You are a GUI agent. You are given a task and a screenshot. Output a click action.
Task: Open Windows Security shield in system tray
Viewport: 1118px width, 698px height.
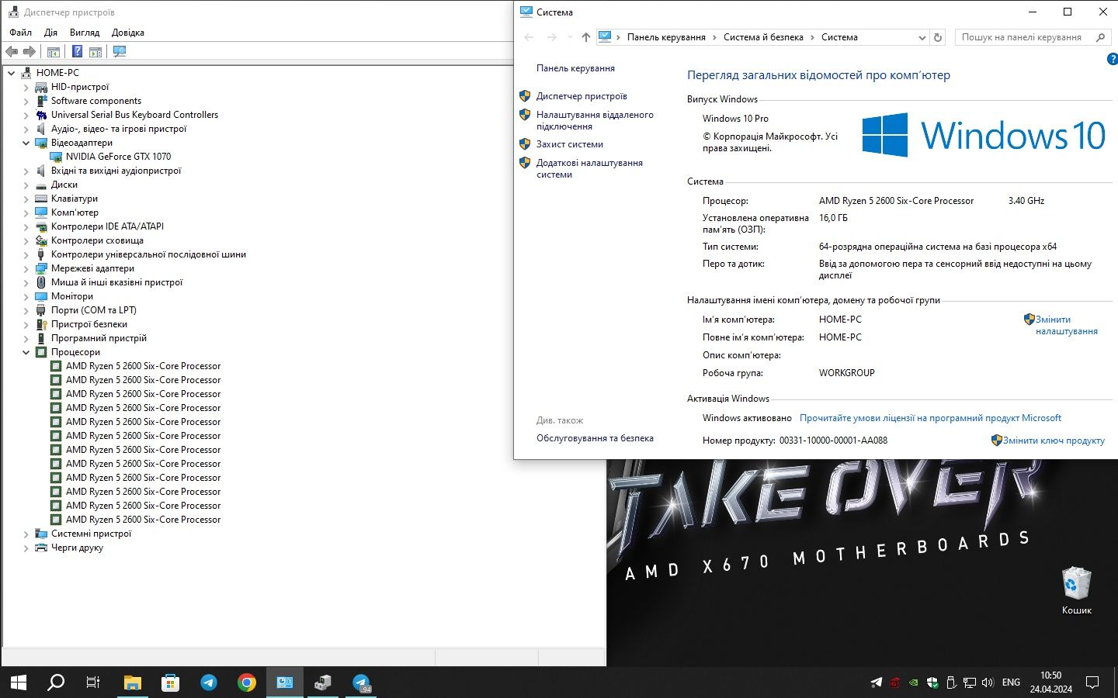[x=932, y=683]
